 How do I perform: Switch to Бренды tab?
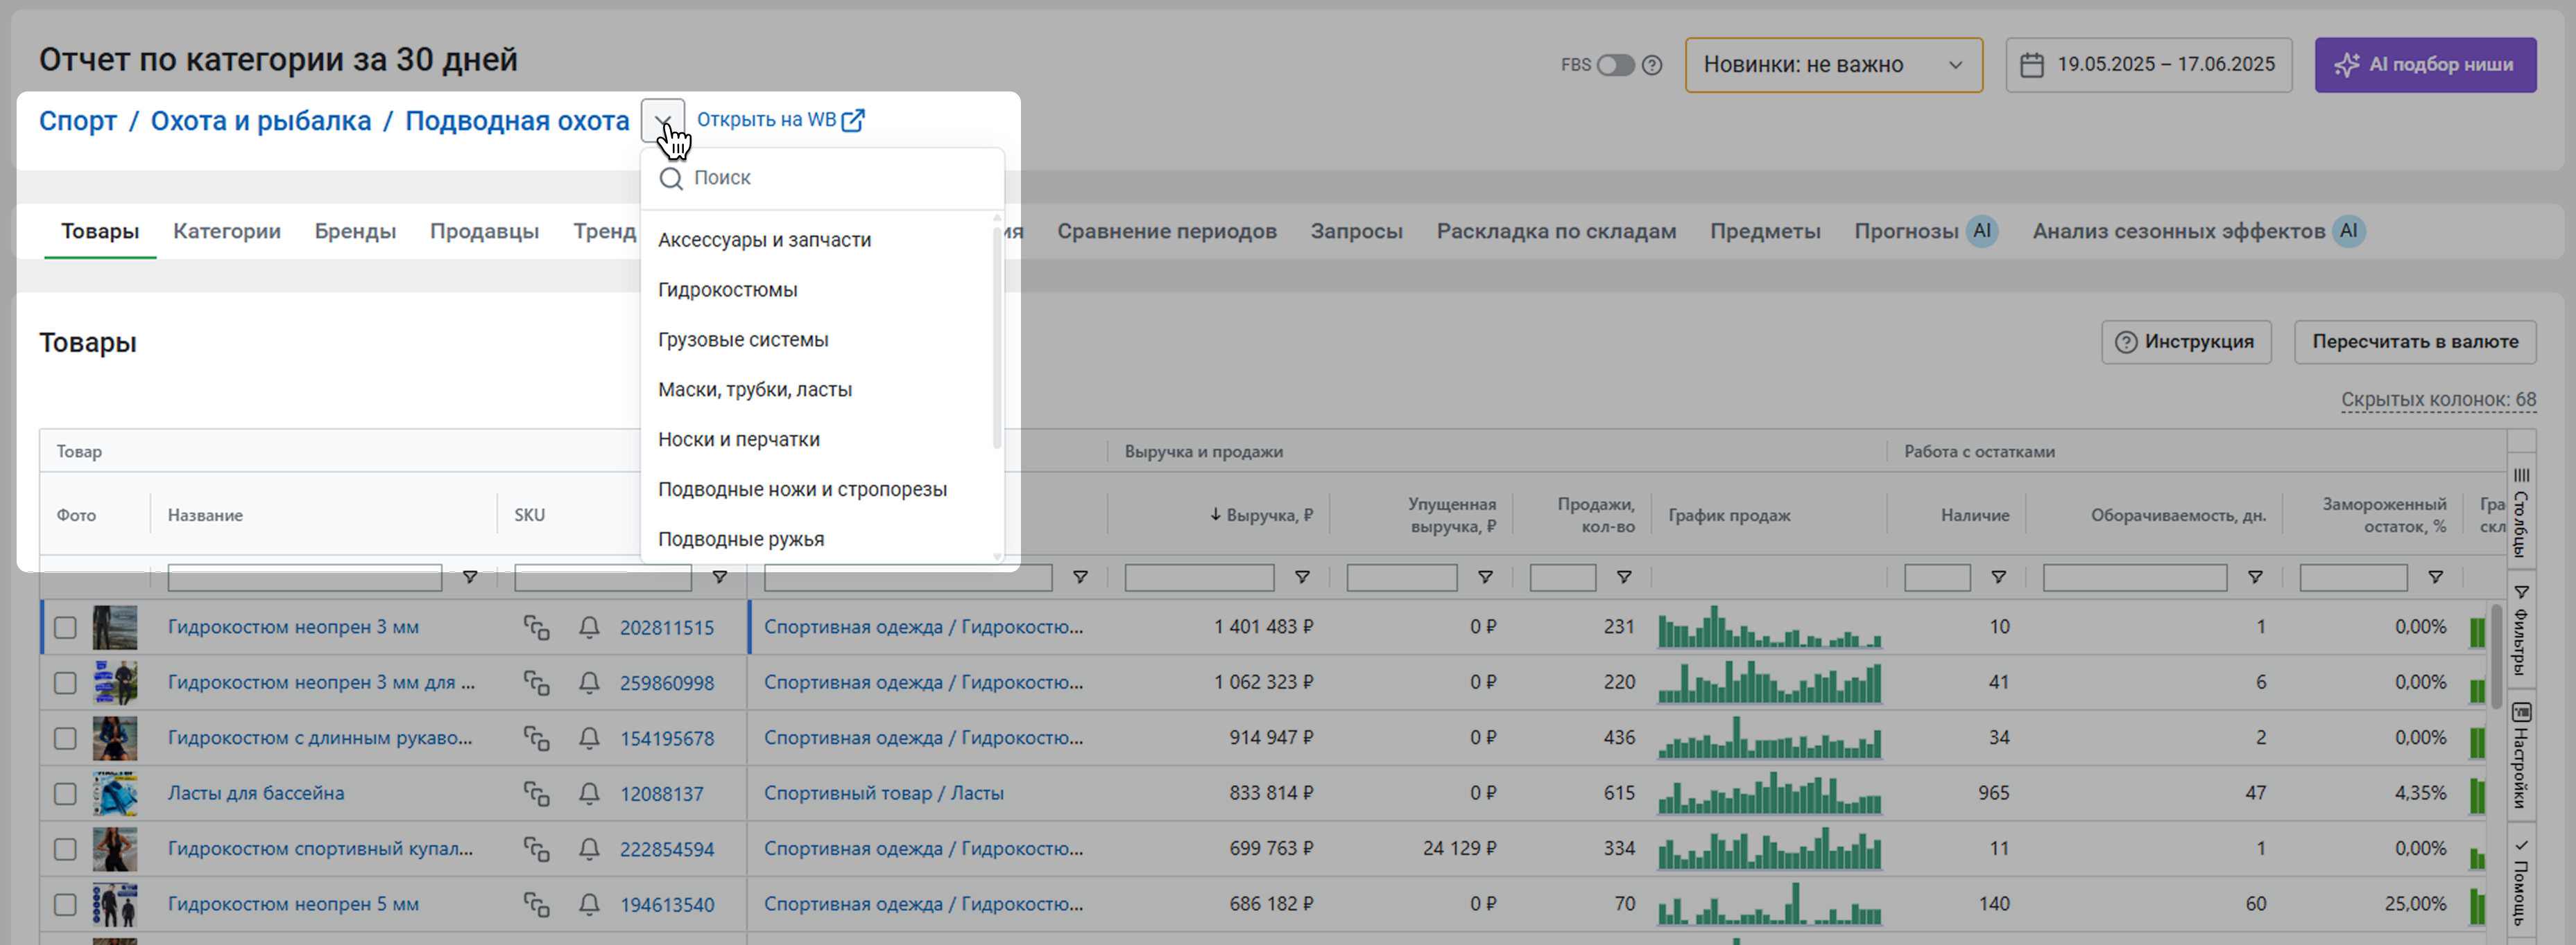[x=355, y=232]
